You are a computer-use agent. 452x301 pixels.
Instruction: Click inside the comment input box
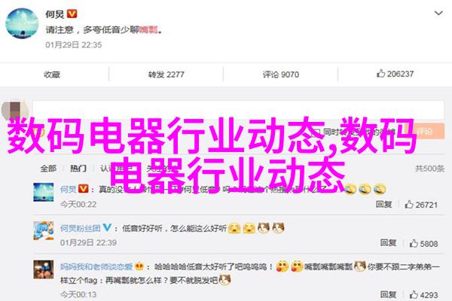pos(238,110)
